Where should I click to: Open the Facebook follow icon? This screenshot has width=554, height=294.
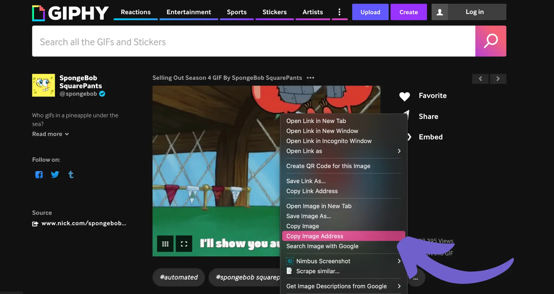point(39,175)
